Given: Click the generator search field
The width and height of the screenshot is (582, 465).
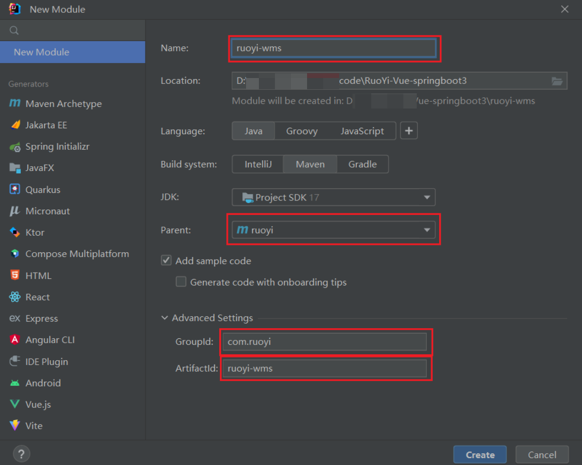Looking at the screenshot, I should [x=73, y=30].
